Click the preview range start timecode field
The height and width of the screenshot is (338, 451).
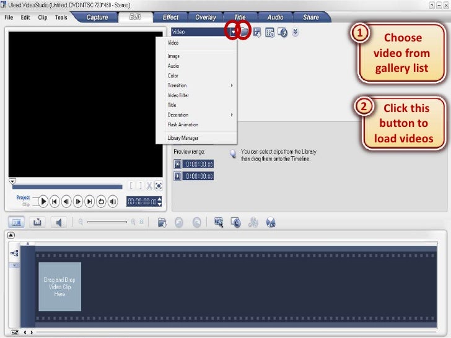(x=198, y=164)
